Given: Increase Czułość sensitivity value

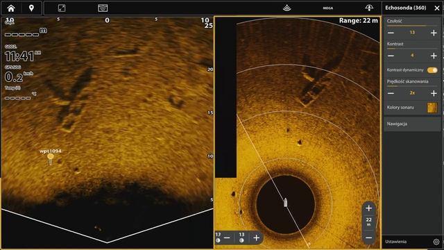Looking at the screenshot, I should click(x=434, y=33).
